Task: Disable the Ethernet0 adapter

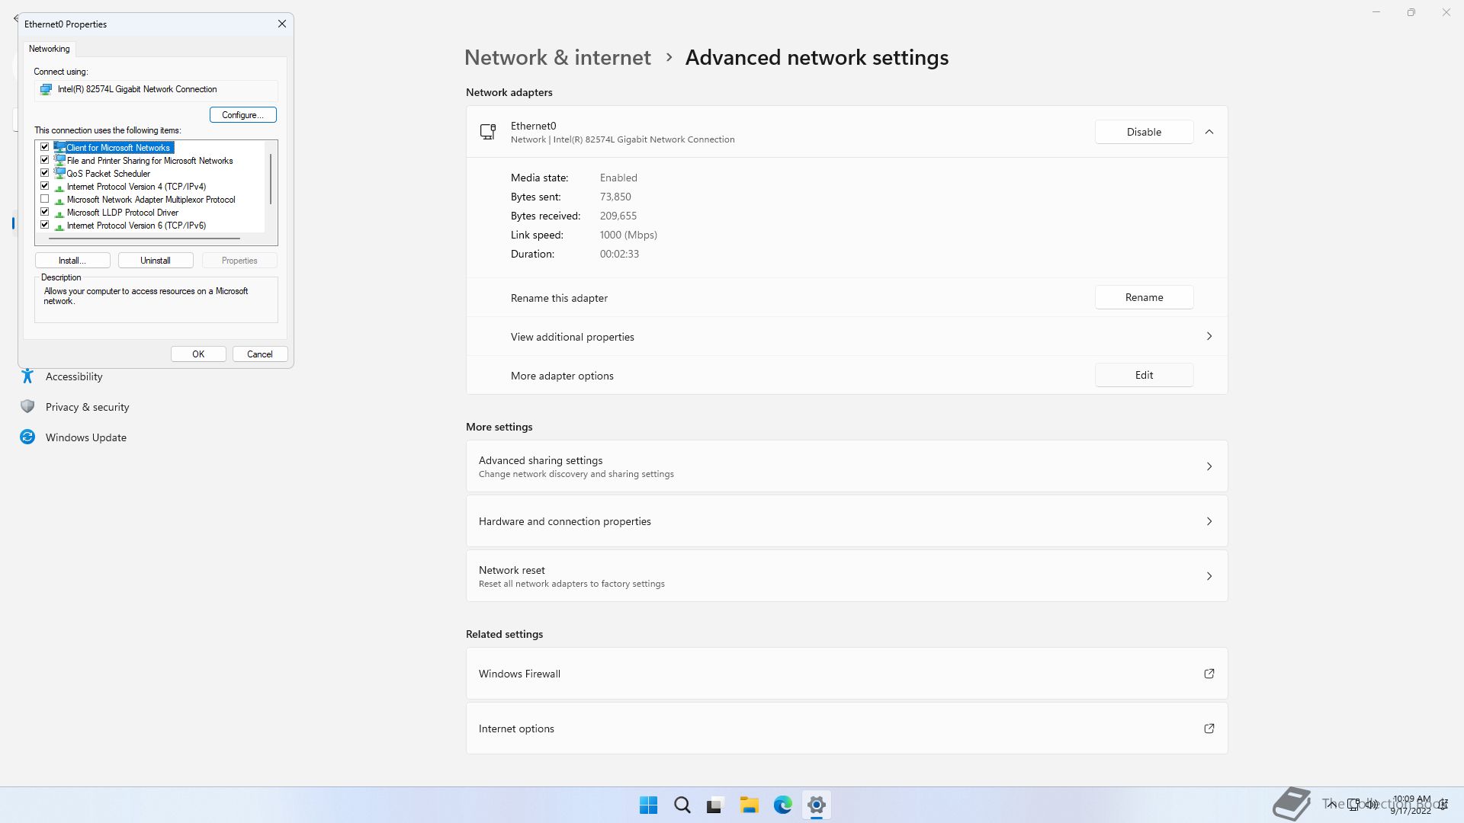Action: 1144,132
